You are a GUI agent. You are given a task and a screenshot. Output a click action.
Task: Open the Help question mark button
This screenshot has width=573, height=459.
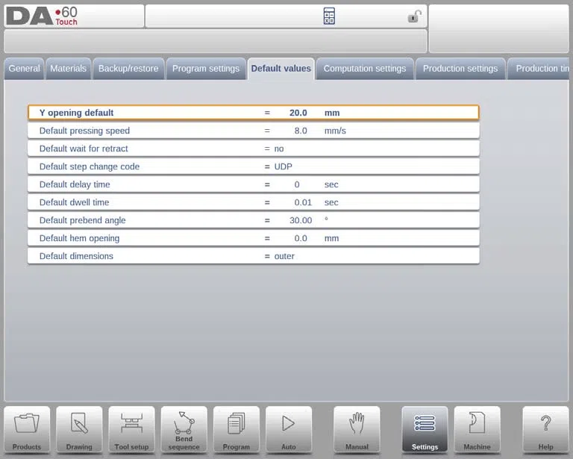click(x=545, y=430)
